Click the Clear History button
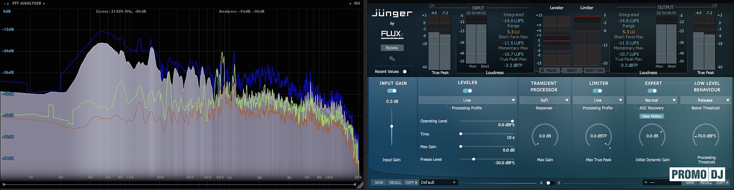The width and height of the screenshot is (734, 190). tap(651, 116)
